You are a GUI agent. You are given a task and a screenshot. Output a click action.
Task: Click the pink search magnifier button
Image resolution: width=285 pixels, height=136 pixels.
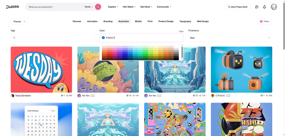98,7
